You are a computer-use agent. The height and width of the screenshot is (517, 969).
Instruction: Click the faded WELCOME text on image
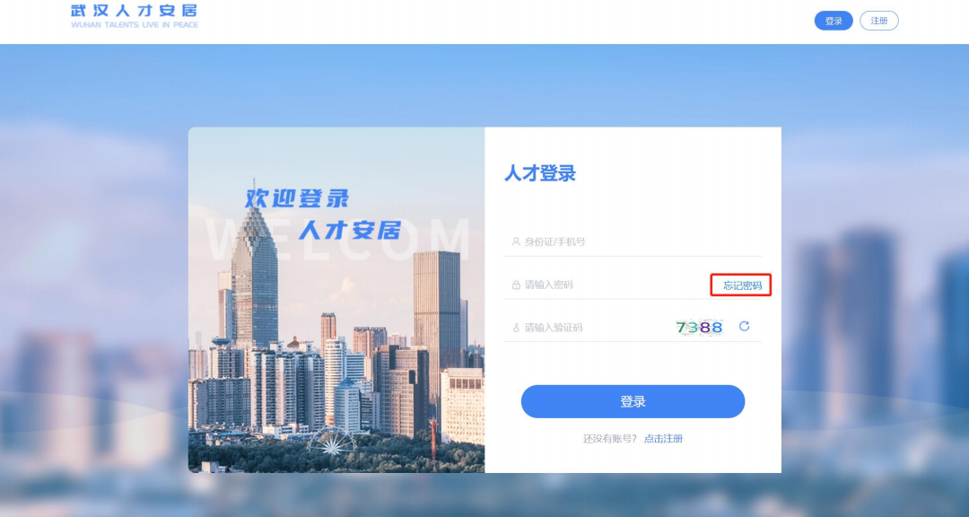pos(338,240)
